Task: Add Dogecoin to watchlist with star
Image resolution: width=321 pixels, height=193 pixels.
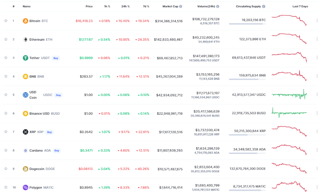Action: pyautogui.click(x=6, y=169)
